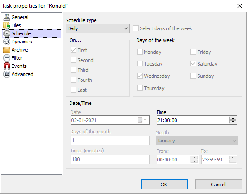Open the Advanced gear icon
The image size is (247, 194).
[x=7, y=74]
